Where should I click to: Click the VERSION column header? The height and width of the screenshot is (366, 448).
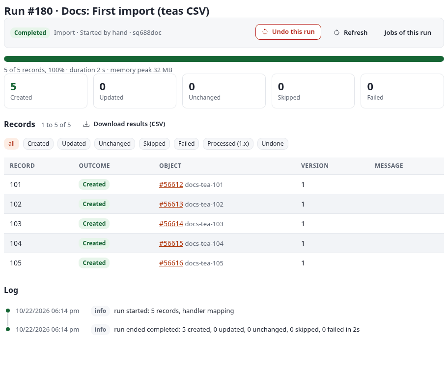pos(314,166)
